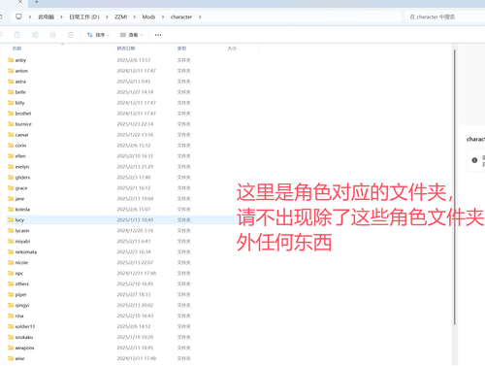The height and width of the screenshot is (366, 485).
Task: Click the search box for character folder
Action: (444, 17)
